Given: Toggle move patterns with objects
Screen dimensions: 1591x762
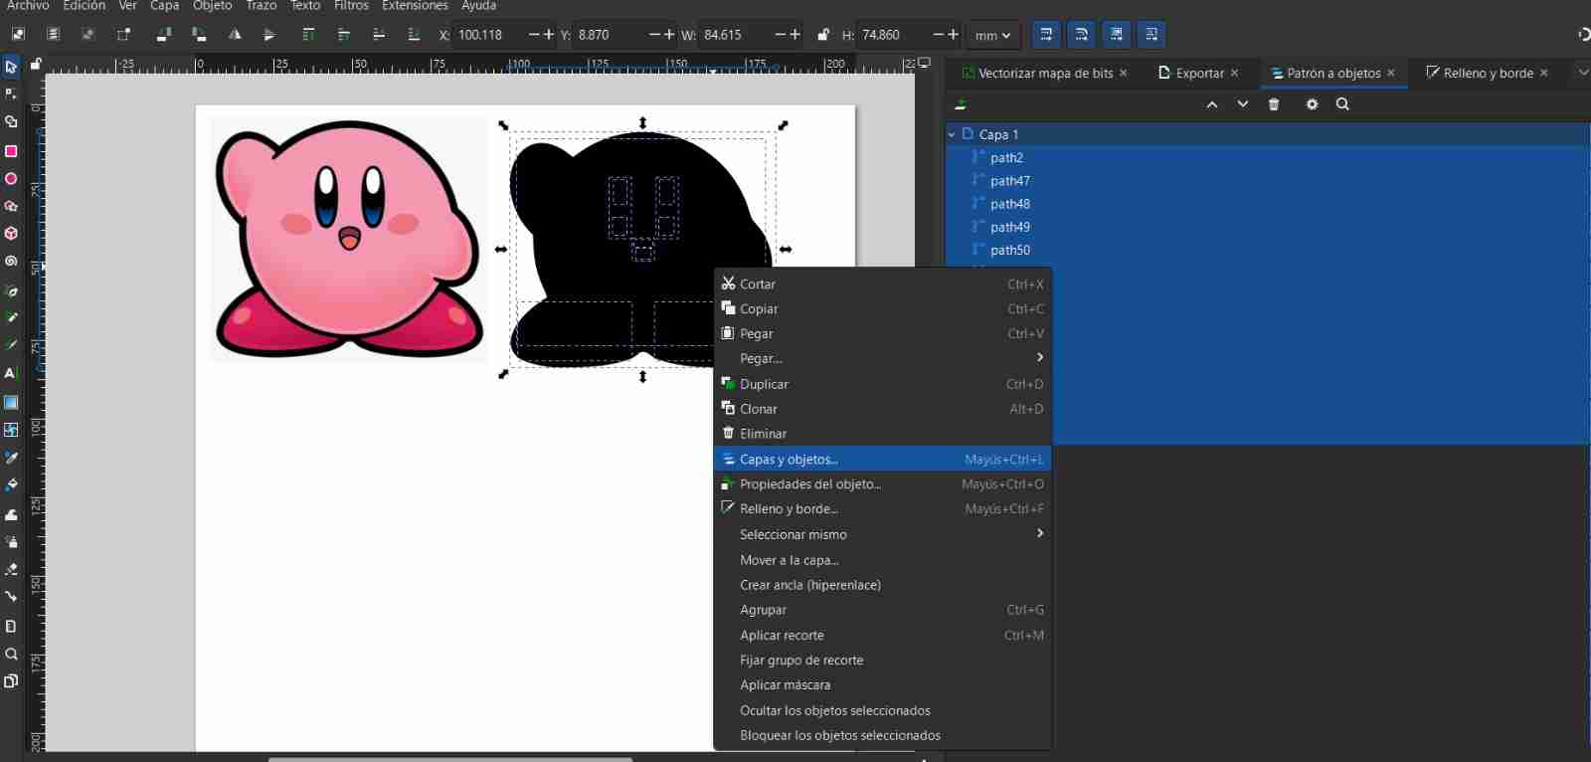Looking at the screenshot, I should [x=1150, y=35].
